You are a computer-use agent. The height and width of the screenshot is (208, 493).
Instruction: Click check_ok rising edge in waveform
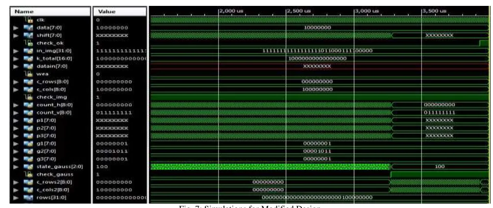[479, 43]
